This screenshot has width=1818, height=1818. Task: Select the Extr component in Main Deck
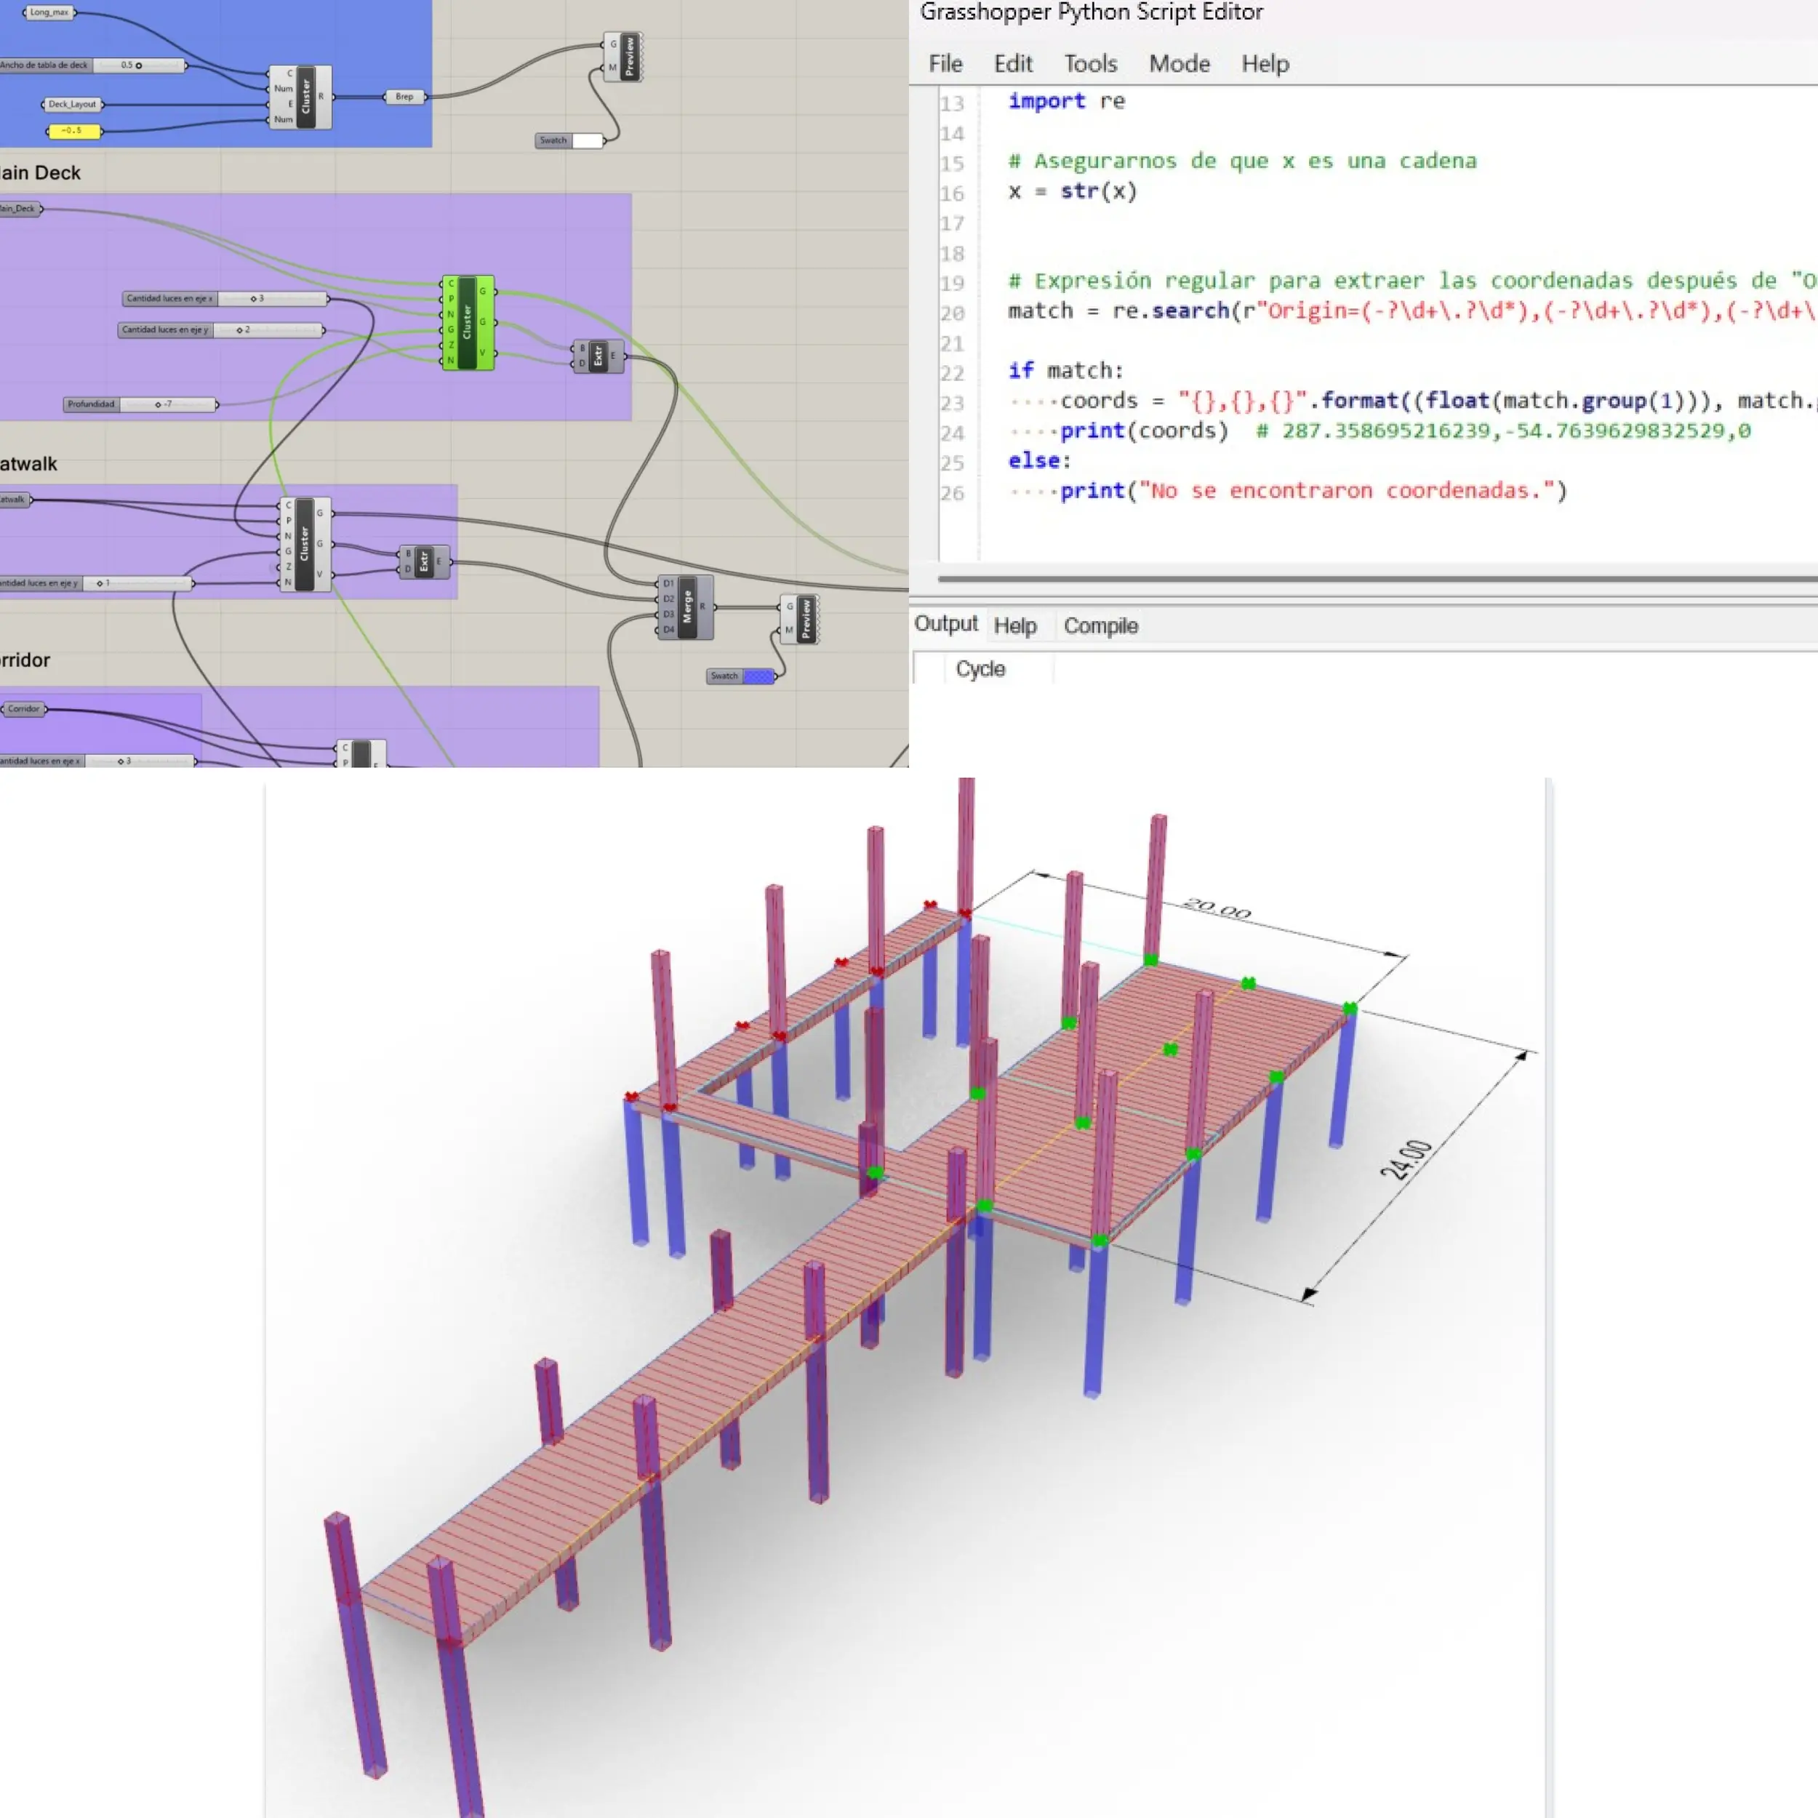[598, 356]
